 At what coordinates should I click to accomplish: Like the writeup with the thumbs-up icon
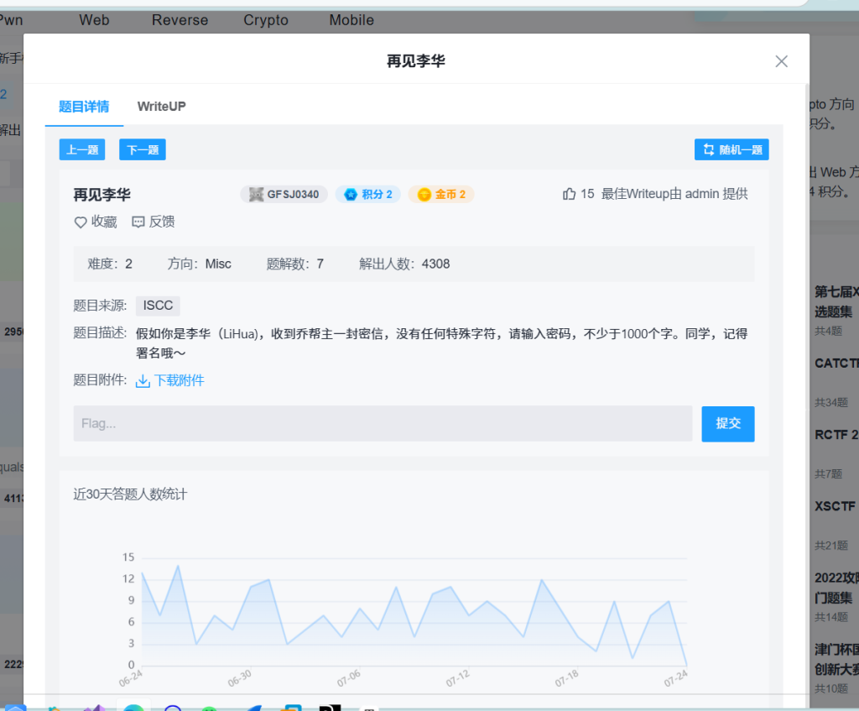(570, 194)
